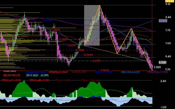Viewport: 175px width, 109px height.
Task: Click the 5.920 last price label
Action: [x=157, y=67]
